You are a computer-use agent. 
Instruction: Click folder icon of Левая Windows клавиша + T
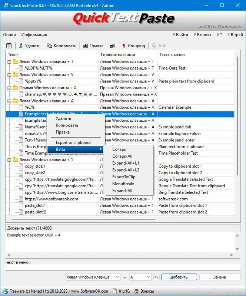click(x=15, y=61)
